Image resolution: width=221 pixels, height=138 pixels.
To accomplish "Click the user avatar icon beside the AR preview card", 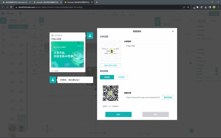I will 90,36.
